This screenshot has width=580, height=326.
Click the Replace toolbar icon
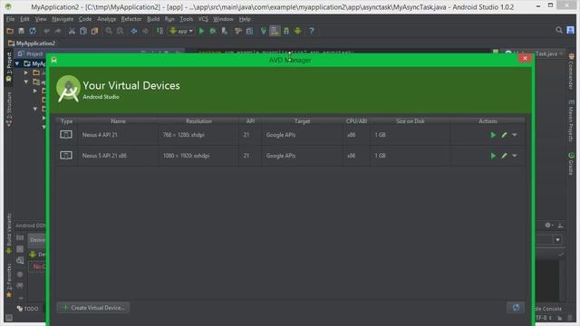tap(120, 31)
